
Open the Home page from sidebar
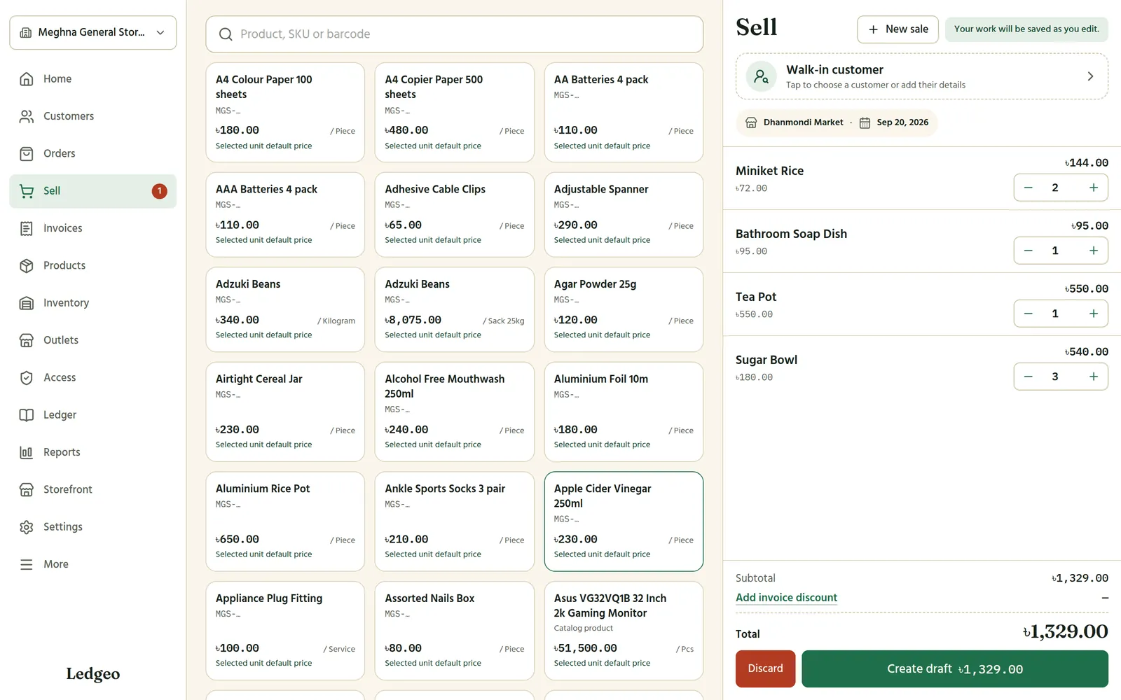pos(92,79)
